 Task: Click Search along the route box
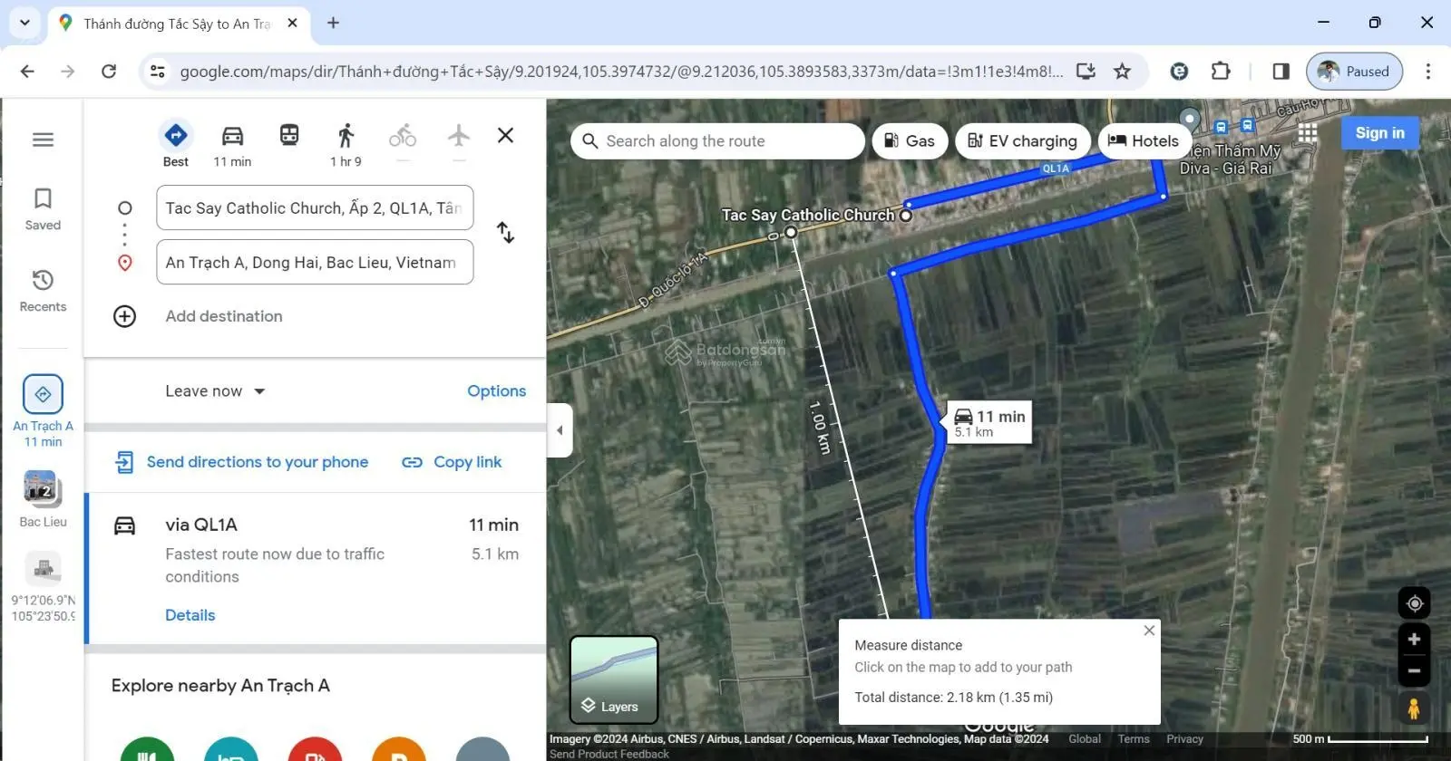coord(717,141)
